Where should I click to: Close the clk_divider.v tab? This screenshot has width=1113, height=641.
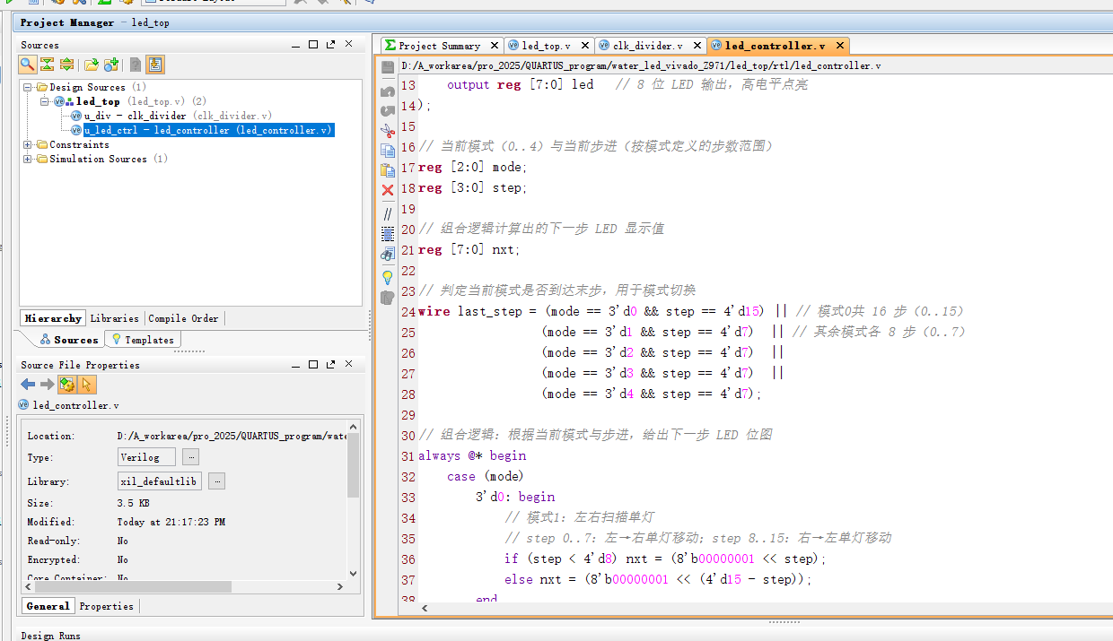(x=698, y=46)
